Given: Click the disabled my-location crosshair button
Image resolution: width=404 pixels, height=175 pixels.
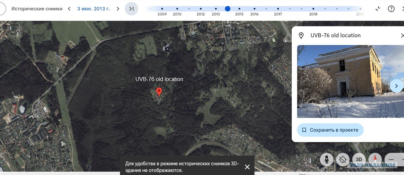Looking at the screenshot, I should point(342,160).
